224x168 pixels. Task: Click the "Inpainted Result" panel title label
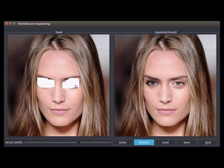[166, 32]
